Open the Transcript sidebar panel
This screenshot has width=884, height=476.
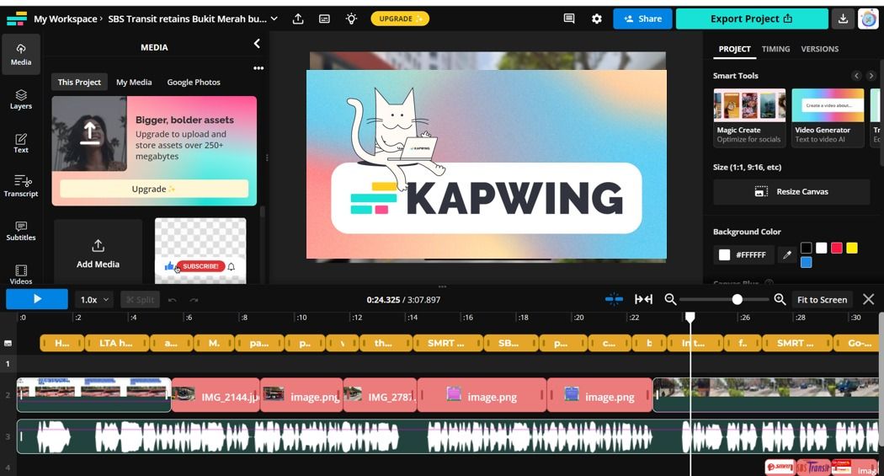click(21, 186)
